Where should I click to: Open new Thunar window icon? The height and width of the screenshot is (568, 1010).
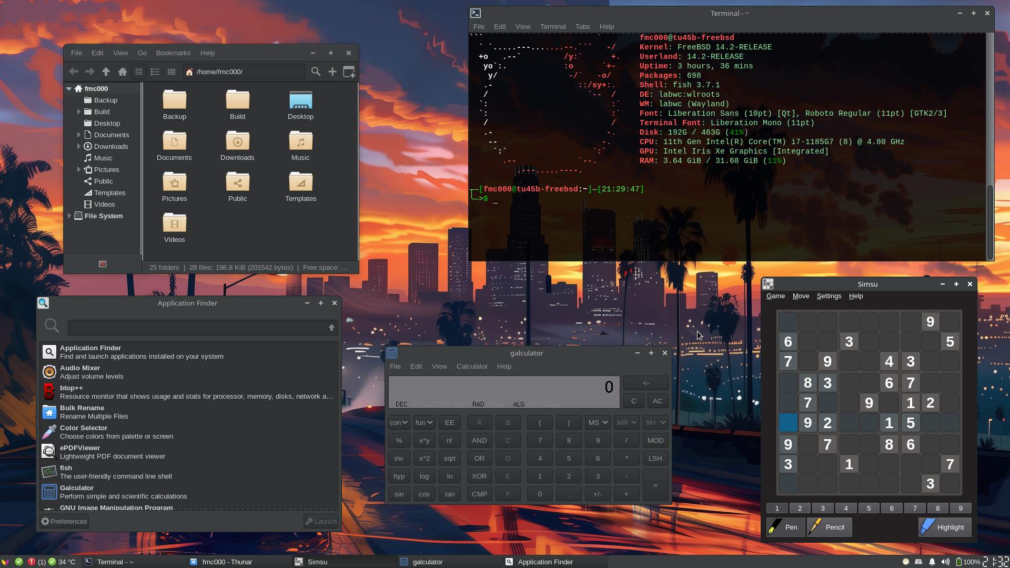[x=349, y=72]
